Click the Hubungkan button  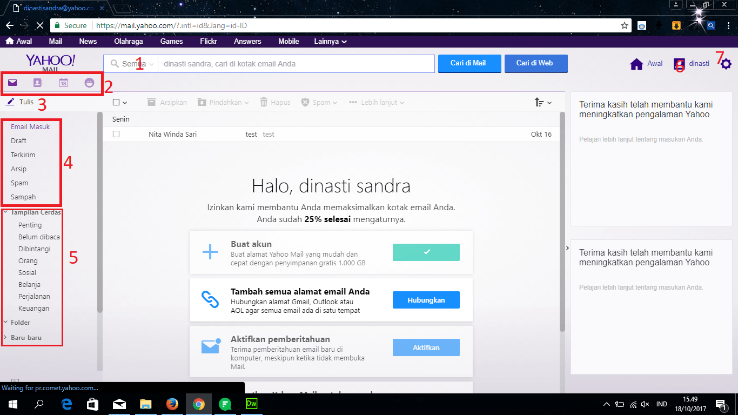[426, 300]
